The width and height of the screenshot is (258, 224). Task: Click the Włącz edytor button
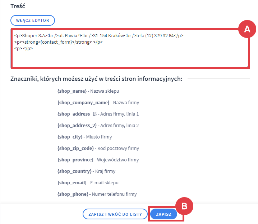click(33, 20)
